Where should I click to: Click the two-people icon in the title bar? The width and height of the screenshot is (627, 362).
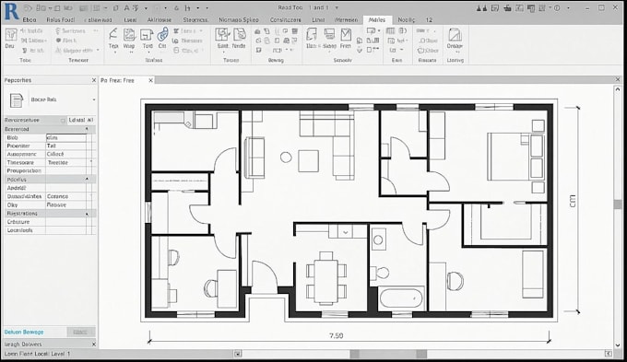tap(481, 8)
